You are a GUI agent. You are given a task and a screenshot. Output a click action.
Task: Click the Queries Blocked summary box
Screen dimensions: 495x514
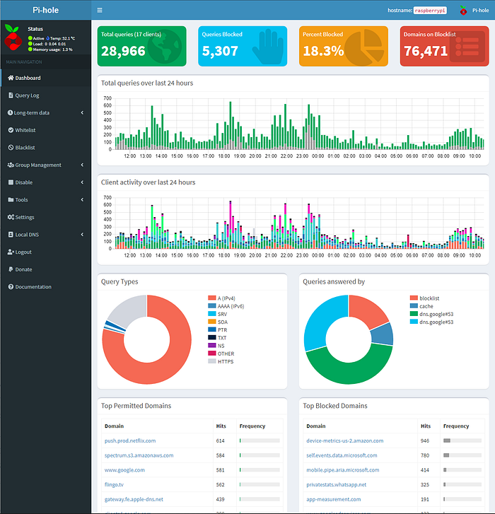click(243, 46)
